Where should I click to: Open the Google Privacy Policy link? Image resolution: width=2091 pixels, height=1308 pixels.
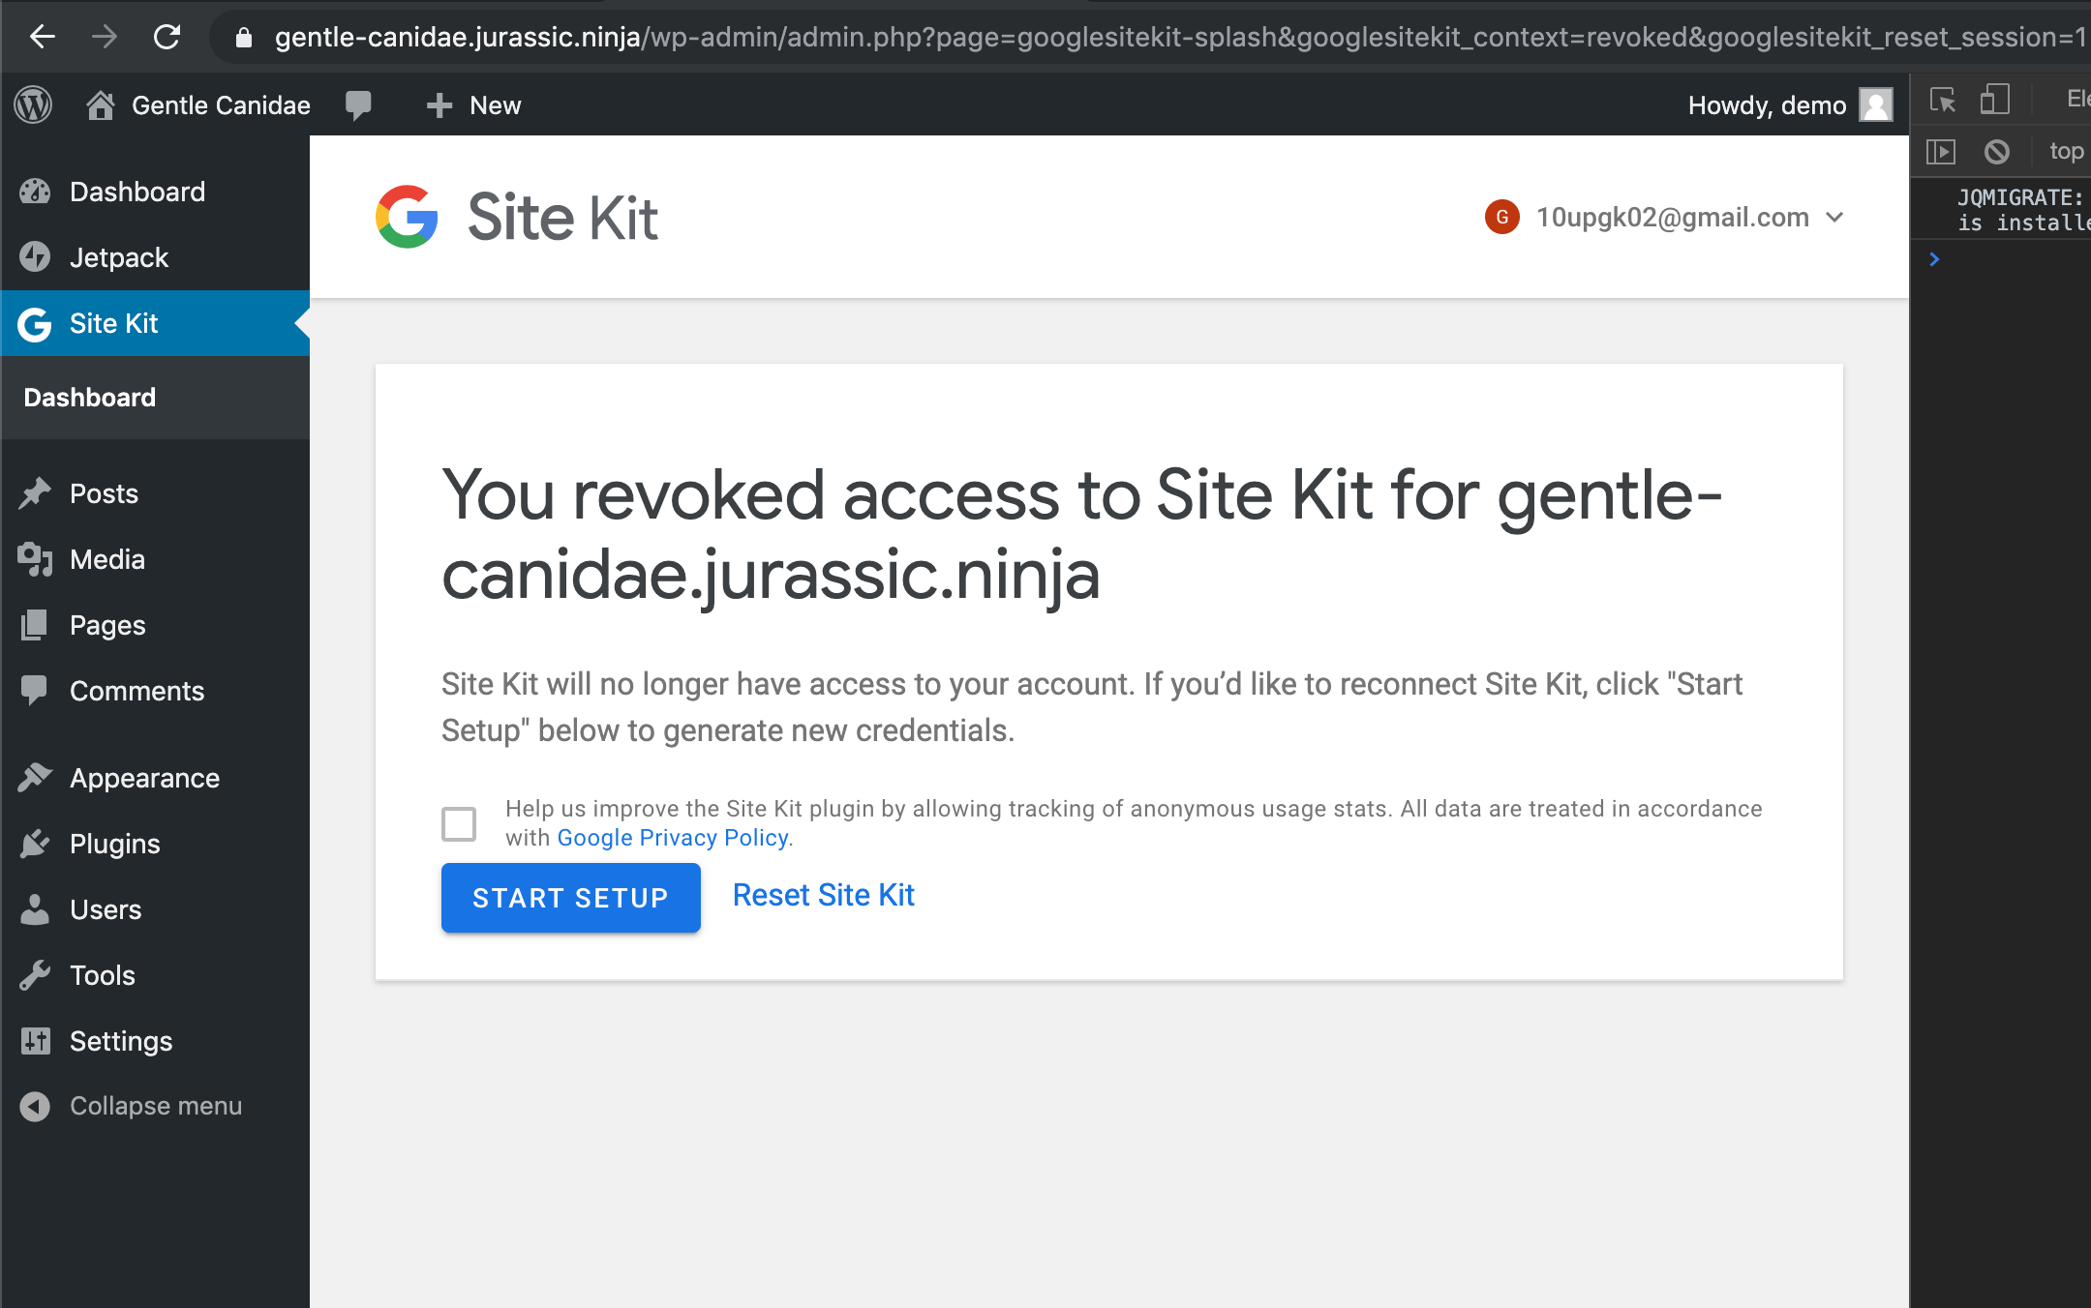(673, 838)
